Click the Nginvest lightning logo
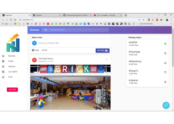 [x=13, y=43]
